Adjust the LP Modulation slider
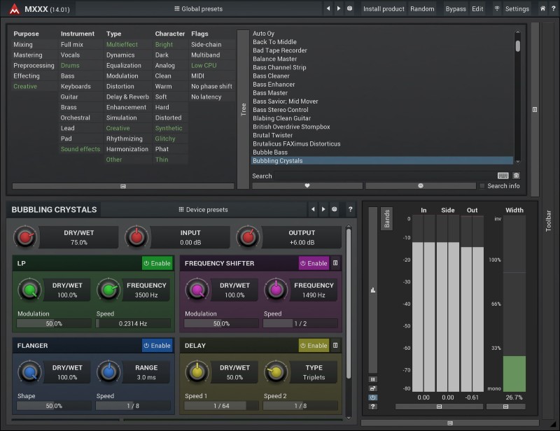 [x=54, y=324]
